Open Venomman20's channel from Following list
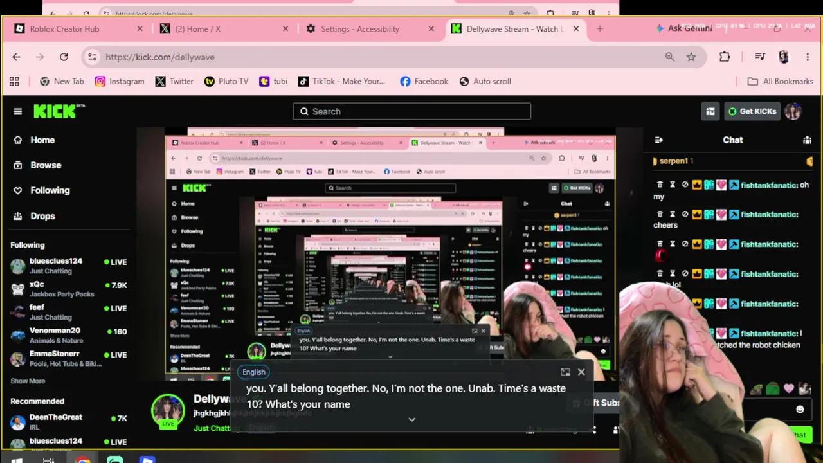This screenshot has width=823, height=463. tap(69, 335)
